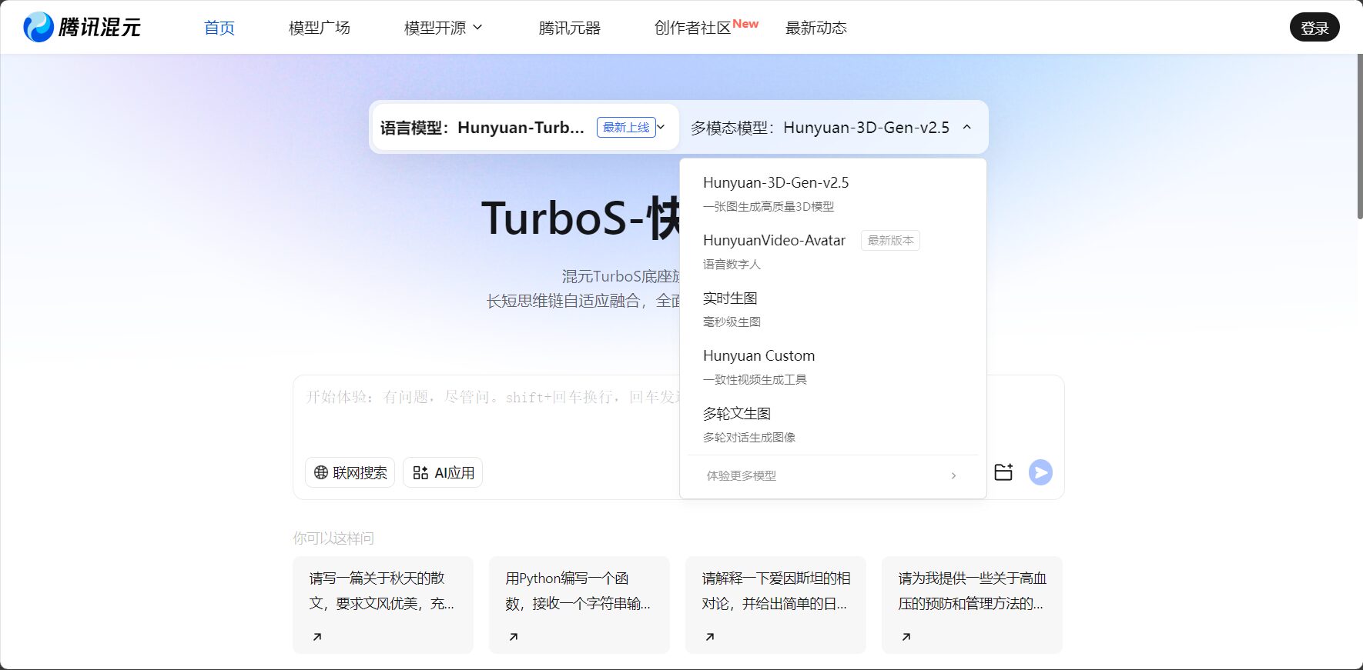The height and width of the screenshot is (670, 1363).
Task: Click the grid icon in AI应用
Action: pos(420,472)
